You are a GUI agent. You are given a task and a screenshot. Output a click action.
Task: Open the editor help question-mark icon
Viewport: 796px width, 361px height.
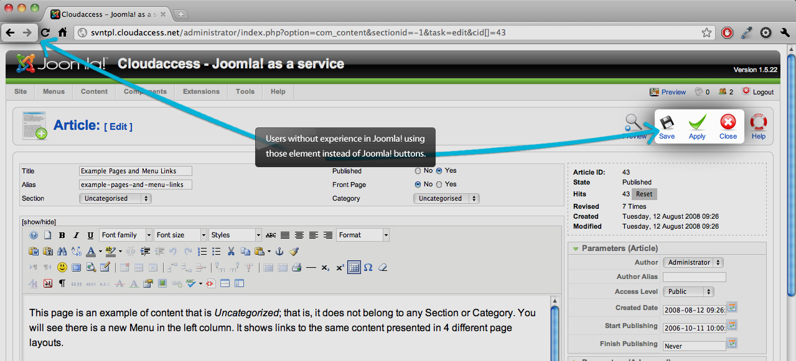coord(34,235)
